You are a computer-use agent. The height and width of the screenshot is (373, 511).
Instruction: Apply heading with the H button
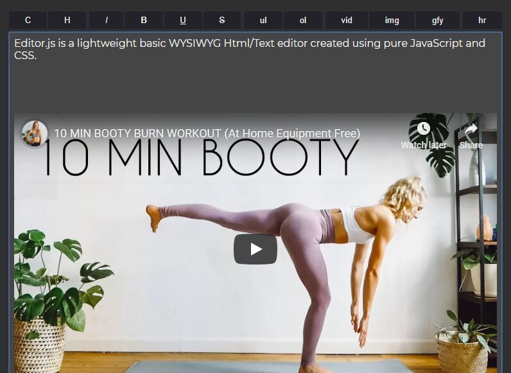click(67, 20)
